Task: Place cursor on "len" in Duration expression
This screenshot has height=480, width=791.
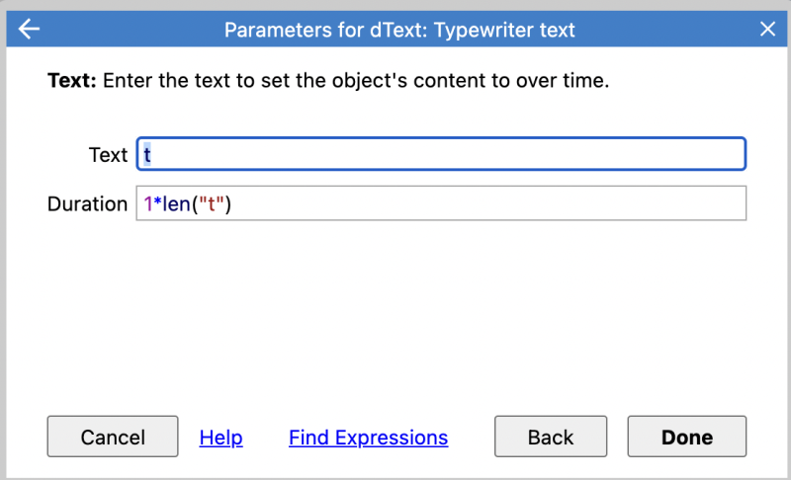Action: (177, 204)
